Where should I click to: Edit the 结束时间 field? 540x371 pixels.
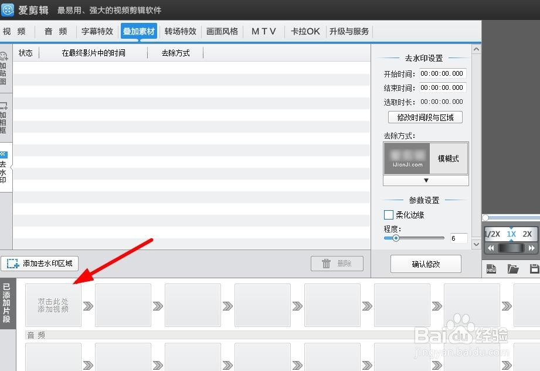[x=443, y=87]
